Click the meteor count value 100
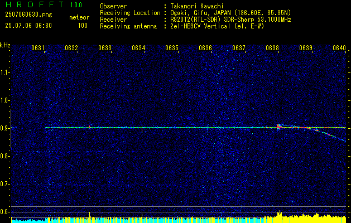 (x=83, y=26)
